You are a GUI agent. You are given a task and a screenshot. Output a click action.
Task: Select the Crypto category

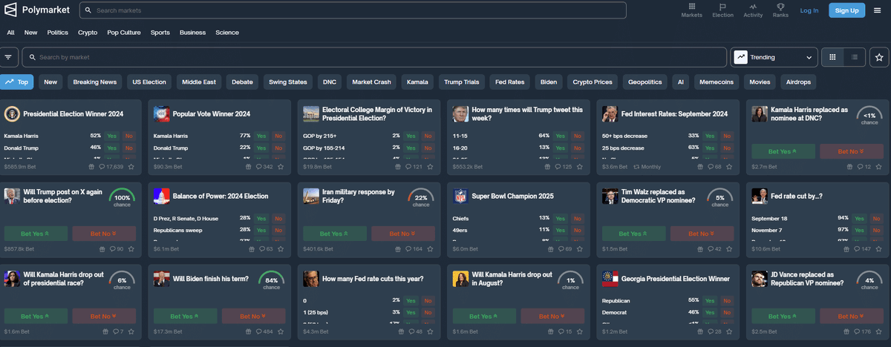(x=88, y=33)
